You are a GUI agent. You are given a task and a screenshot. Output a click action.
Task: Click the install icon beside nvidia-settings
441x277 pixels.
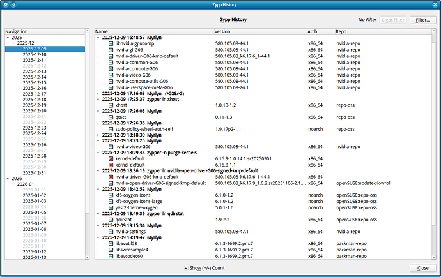(x=111, y=232)
